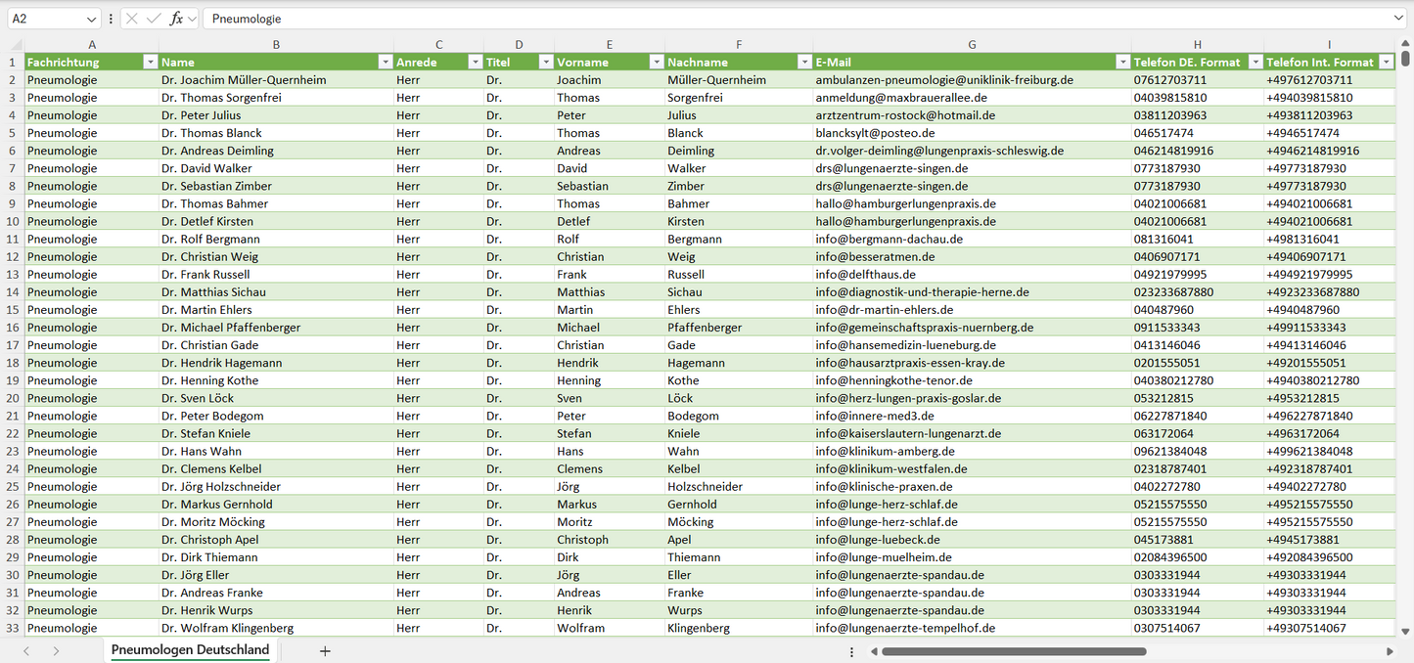
Task: Select Vorname cell 'Clemens'
Action: click(610, 468)
